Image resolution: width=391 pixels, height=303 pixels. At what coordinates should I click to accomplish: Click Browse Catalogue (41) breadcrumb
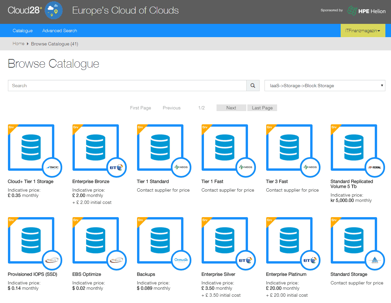[x=55, y=44]
